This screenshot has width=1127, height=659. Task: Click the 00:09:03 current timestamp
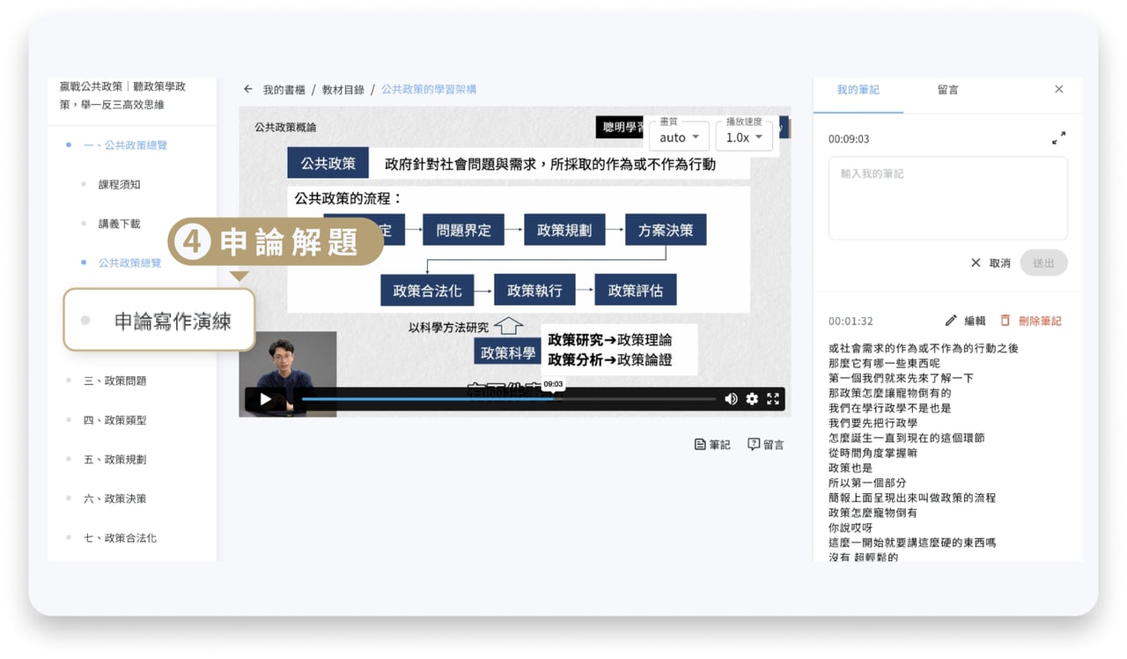[849, 139]
